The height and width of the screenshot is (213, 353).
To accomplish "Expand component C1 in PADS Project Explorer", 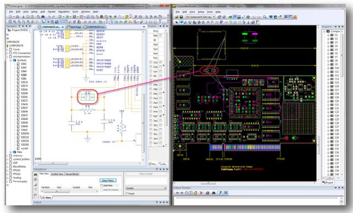I will 328,35.
